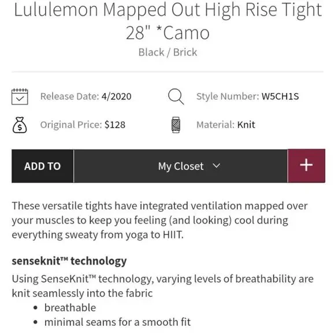
Task: Click the original price $128 value
Action: [x=115, y=125]
